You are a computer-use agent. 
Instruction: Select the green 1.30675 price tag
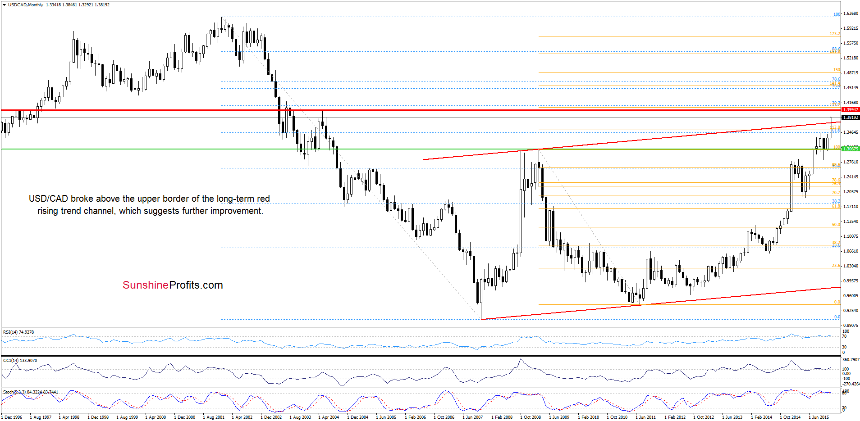851,149
